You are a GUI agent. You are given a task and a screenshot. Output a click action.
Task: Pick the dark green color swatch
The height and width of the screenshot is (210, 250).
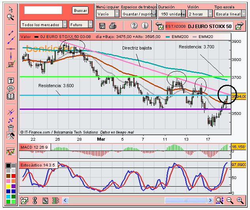[13, 197]
